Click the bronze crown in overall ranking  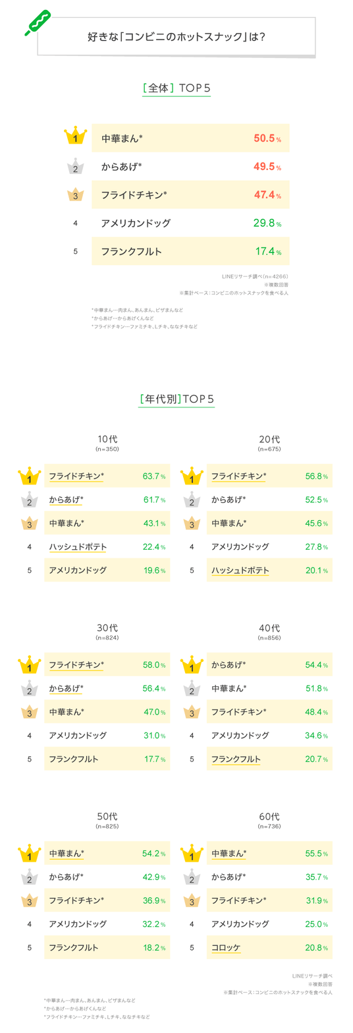pyautogui.click(x=76, y=195)
